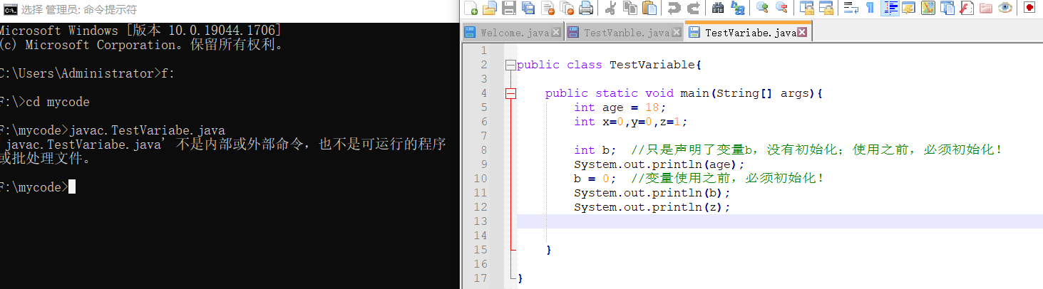Show the document list panel
This screenshot has height=289, width=1043.
(x=947, y=8)
